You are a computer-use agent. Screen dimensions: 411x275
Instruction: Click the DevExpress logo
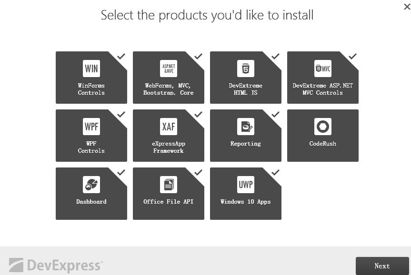(56, 265)
